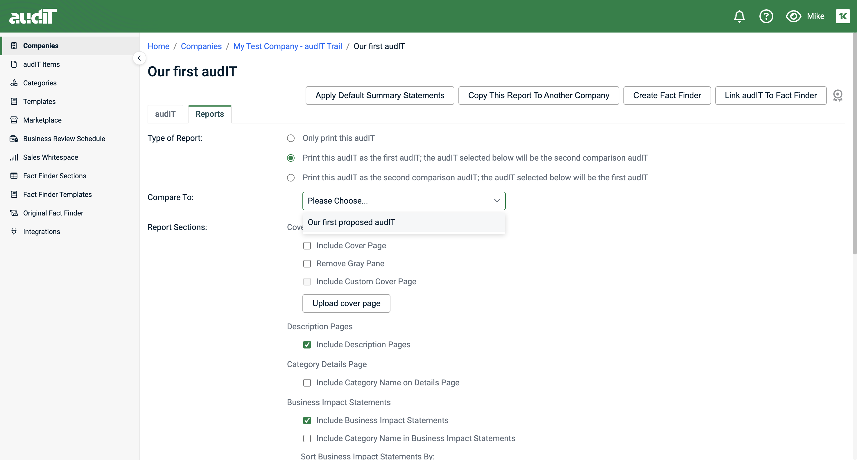Choose 'Our first proposed audIT' option
The image size is (857, 460).
404,222
